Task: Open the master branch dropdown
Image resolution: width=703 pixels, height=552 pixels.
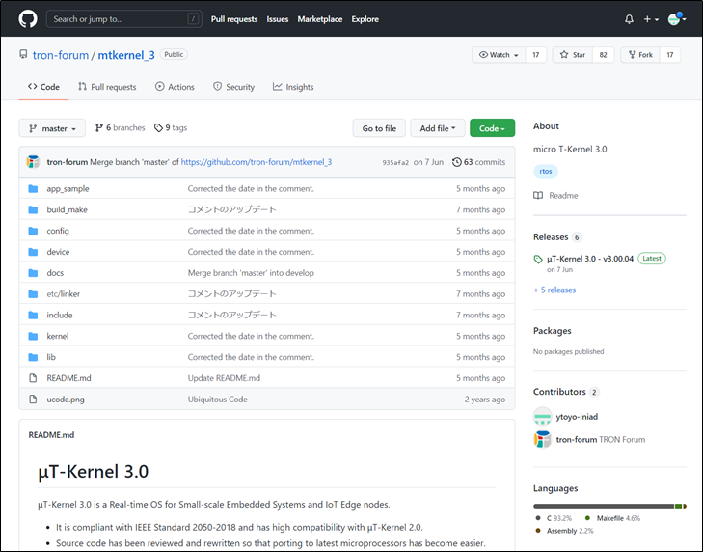Action: 52,128
